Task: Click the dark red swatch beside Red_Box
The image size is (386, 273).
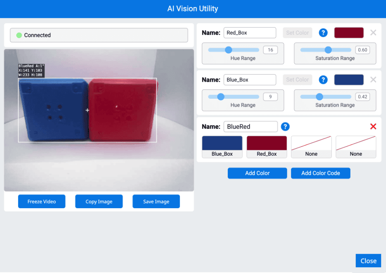Action: pos(349,33)
